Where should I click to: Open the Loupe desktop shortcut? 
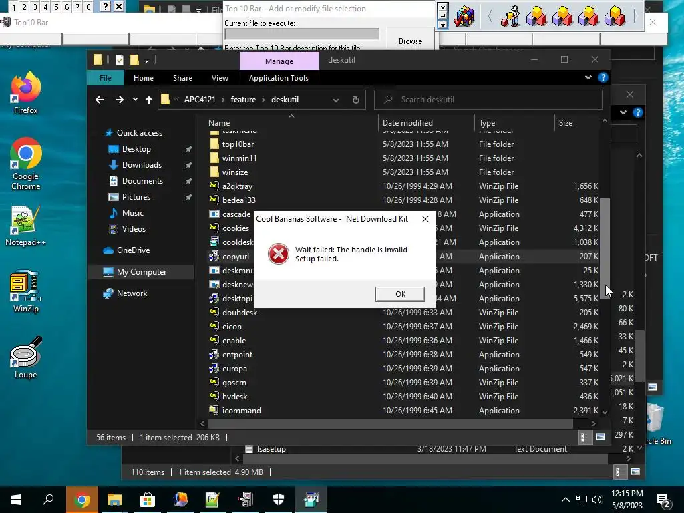pos(26,358)
